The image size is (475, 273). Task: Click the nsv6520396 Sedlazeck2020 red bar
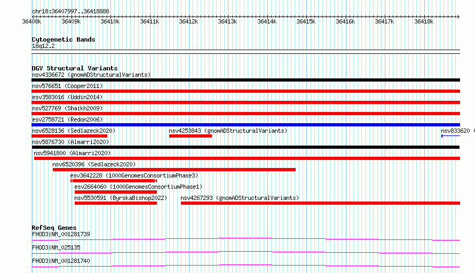[174, 170]
